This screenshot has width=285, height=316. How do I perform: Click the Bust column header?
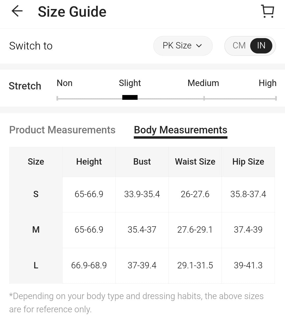click(142, 162)
